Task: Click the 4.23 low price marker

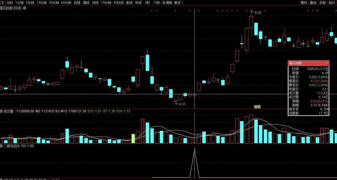Action: (x=182, y=104)
